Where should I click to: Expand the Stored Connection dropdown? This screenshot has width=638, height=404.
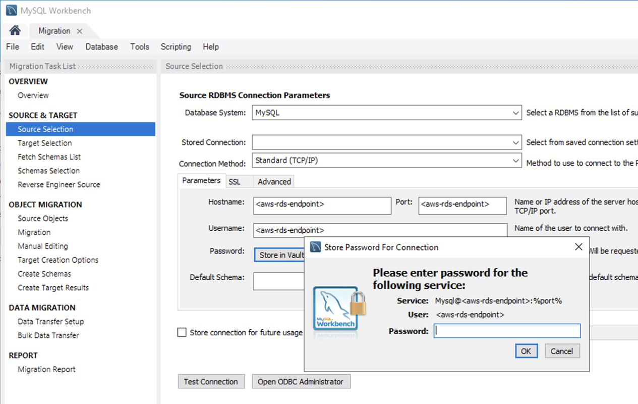coord(515,142)
